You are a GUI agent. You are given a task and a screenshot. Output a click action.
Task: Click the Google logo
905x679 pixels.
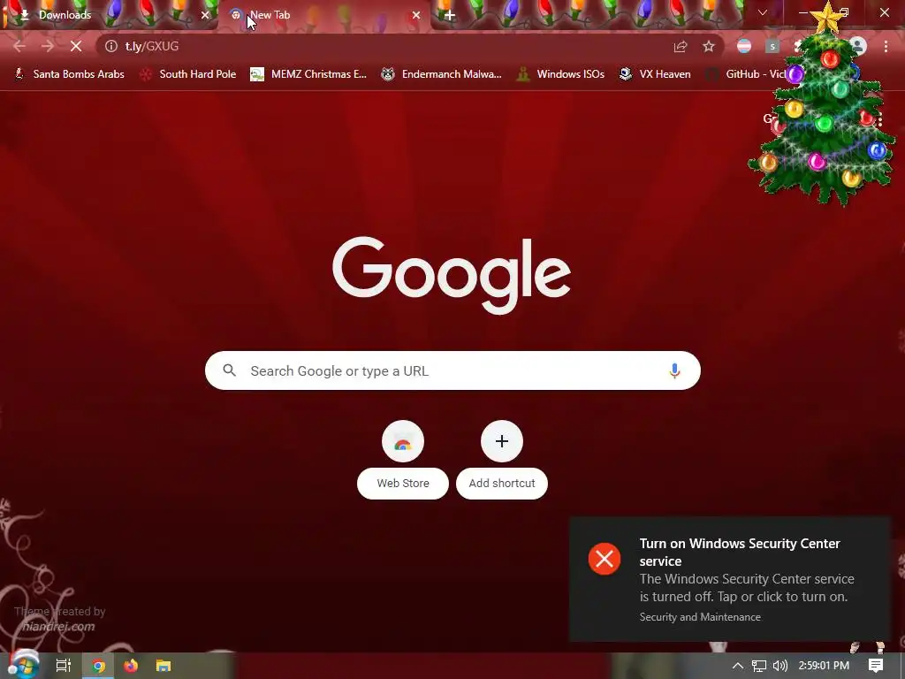(452, 275)
